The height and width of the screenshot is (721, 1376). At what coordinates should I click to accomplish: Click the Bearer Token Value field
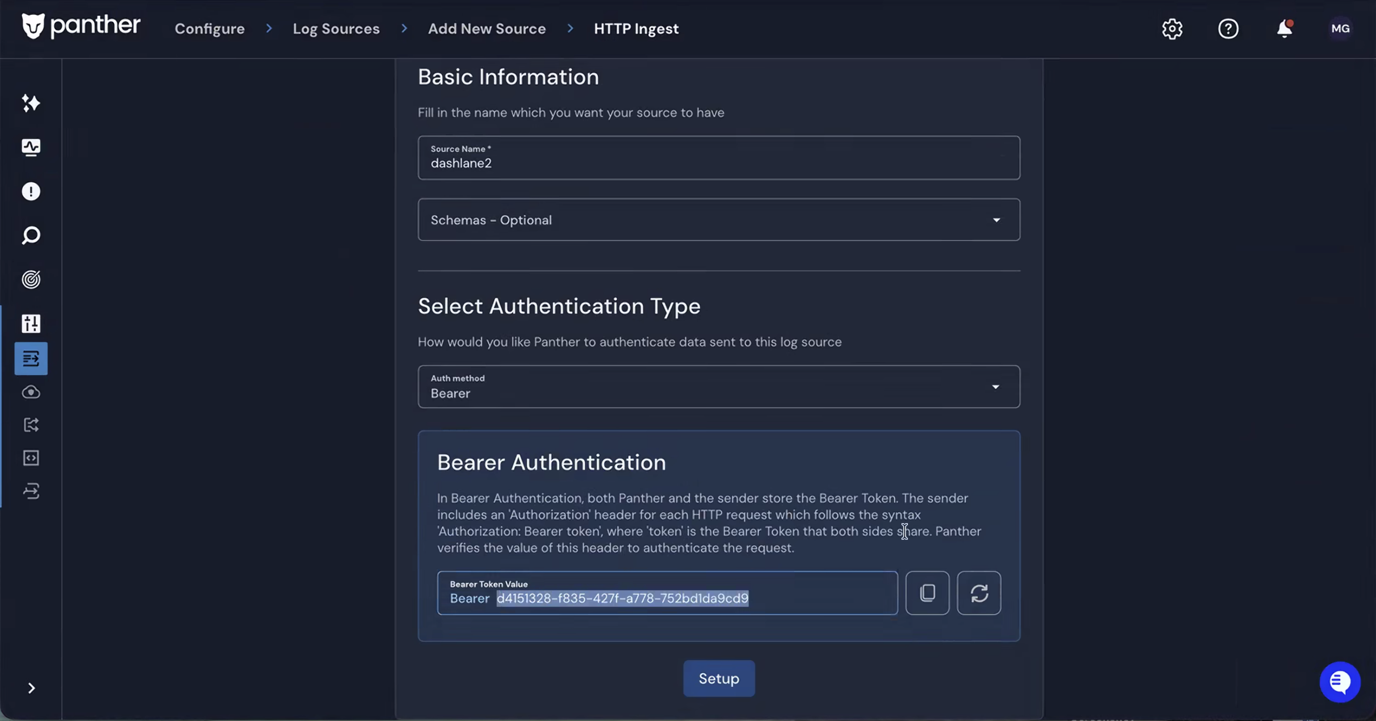667,593
